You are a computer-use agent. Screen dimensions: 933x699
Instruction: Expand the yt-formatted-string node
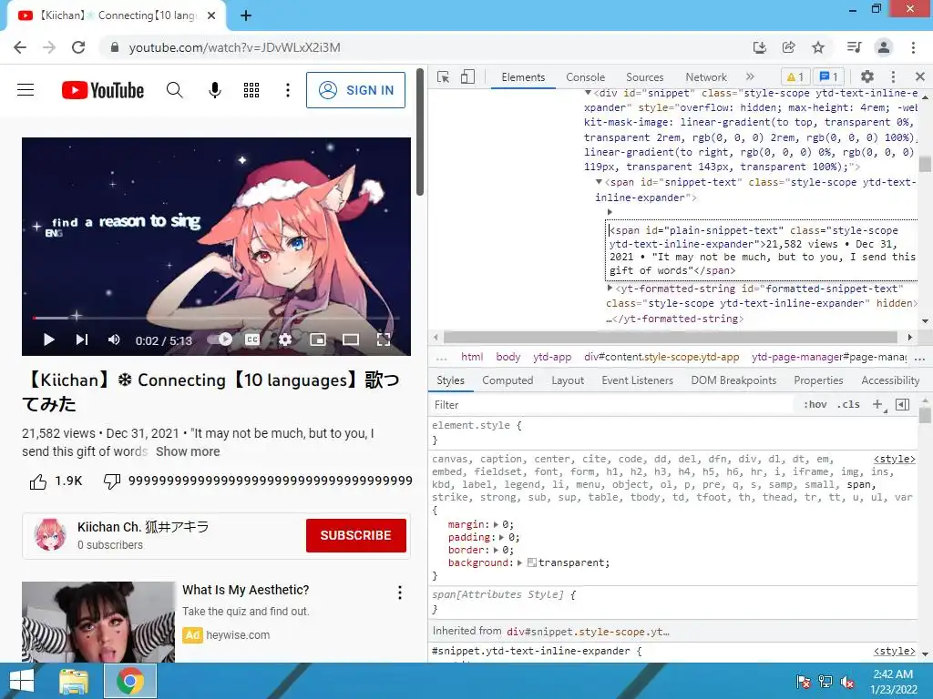(610, 289)
